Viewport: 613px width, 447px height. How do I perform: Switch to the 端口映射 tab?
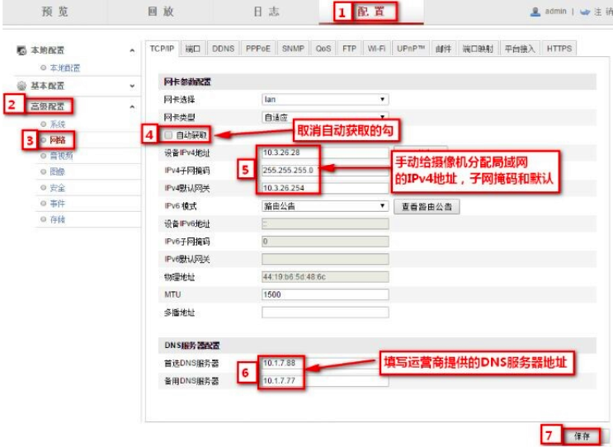478,49
